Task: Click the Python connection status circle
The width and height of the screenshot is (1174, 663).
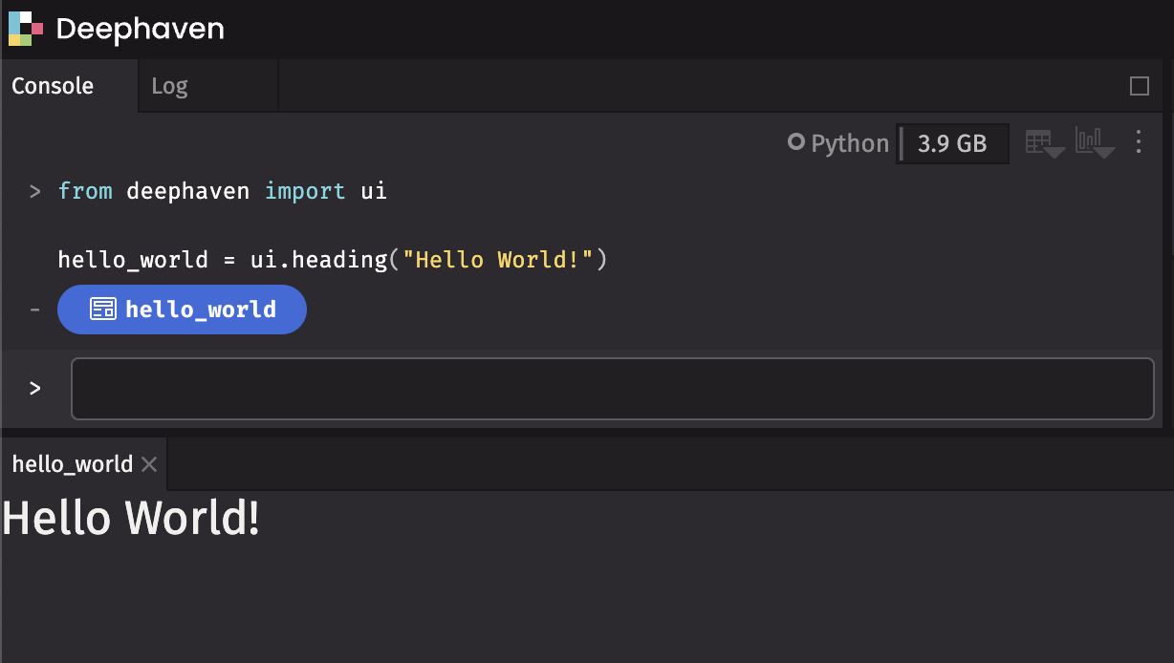Action: click(795, 143)
